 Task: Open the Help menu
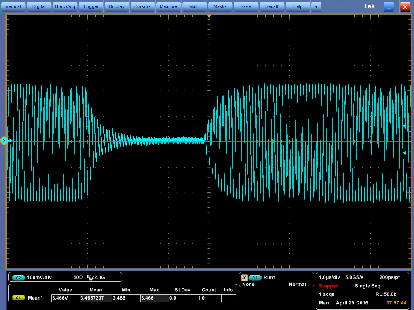click(298, 6)
